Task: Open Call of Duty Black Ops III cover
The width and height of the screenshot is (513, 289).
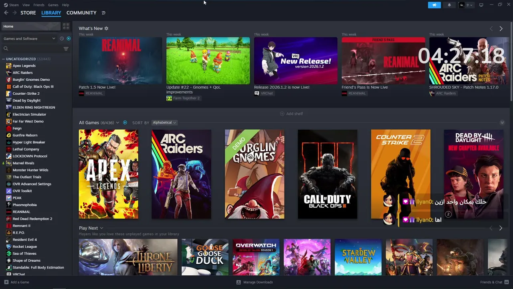Action: click(327, 174)
